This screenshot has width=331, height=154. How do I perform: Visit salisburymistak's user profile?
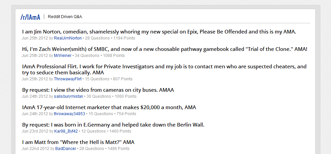pyautogui.click(x=69, y=96)
